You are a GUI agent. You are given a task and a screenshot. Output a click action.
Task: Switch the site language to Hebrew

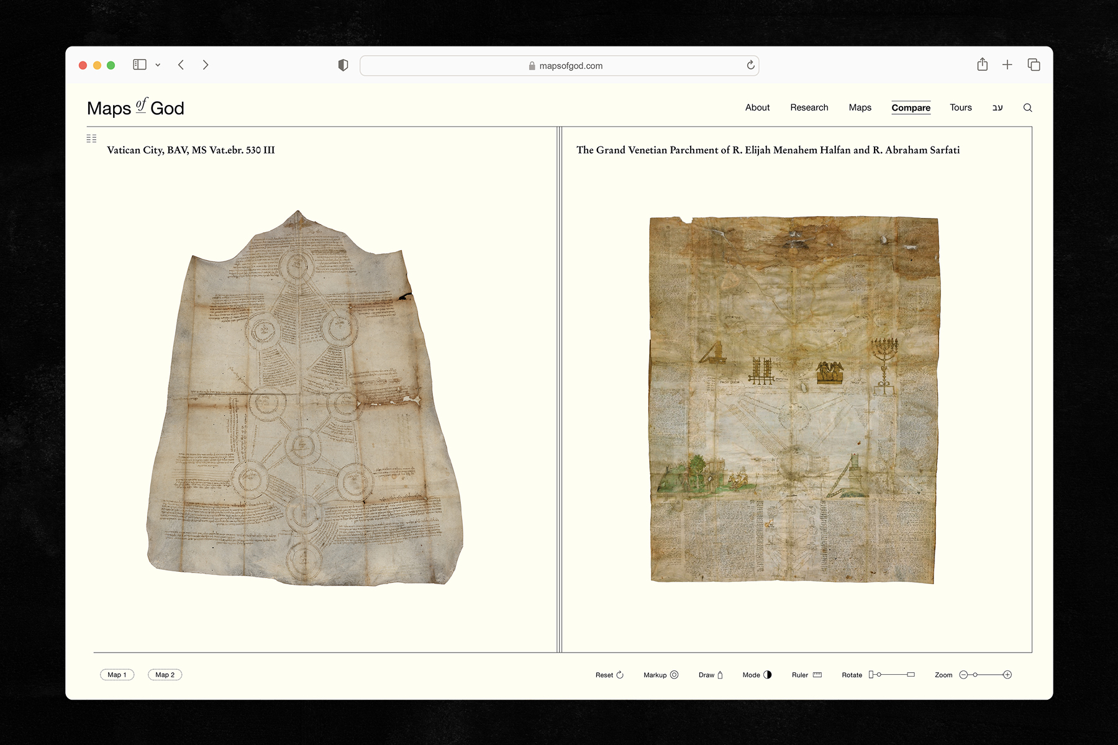coord(998,107)
